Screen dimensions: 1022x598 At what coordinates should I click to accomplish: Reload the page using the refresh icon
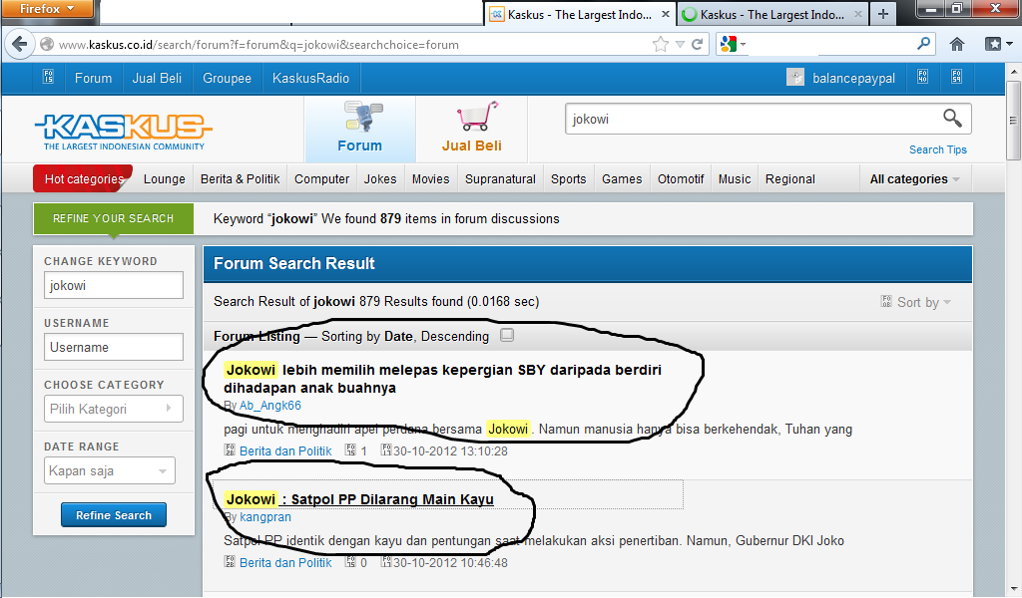point(698,45)
